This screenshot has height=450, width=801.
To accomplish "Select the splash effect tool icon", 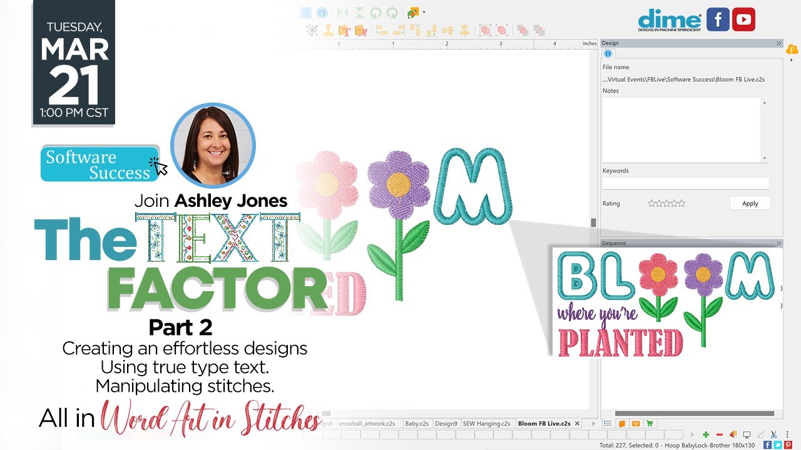I will click(x=312, y=30).
